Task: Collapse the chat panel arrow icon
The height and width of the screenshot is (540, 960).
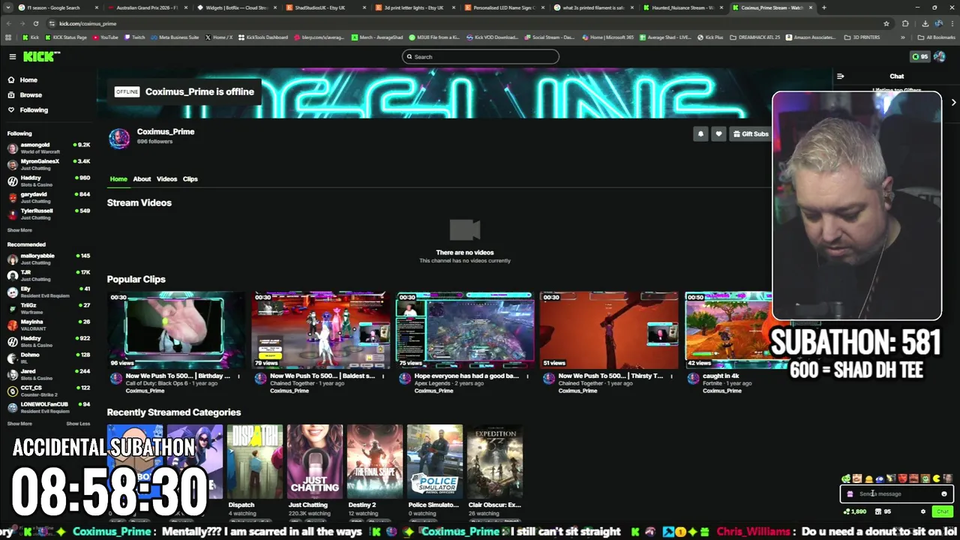Action: pyautogui.click(x=840, y=76)
